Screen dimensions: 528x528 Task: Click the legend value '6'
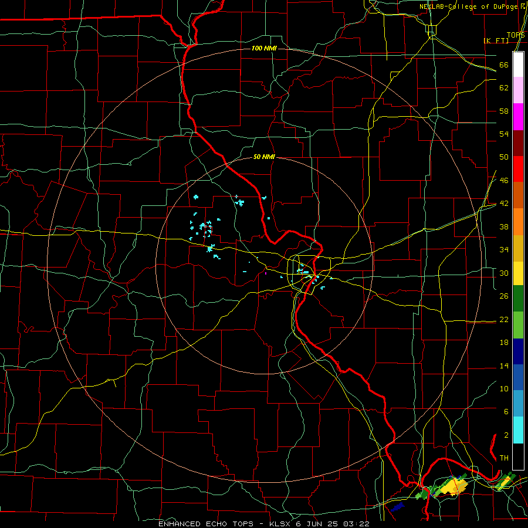[506, 412]
